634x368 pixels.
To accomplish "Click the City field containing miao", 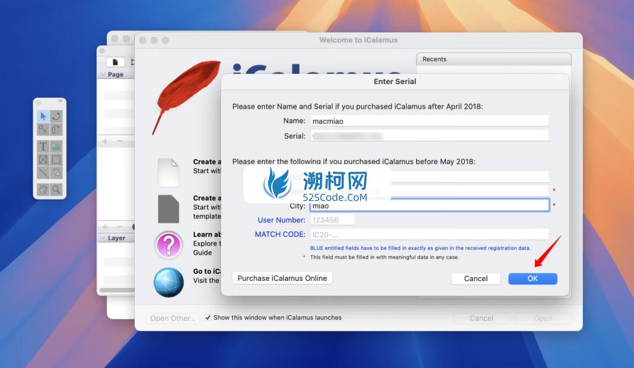I will click(429, 206).
